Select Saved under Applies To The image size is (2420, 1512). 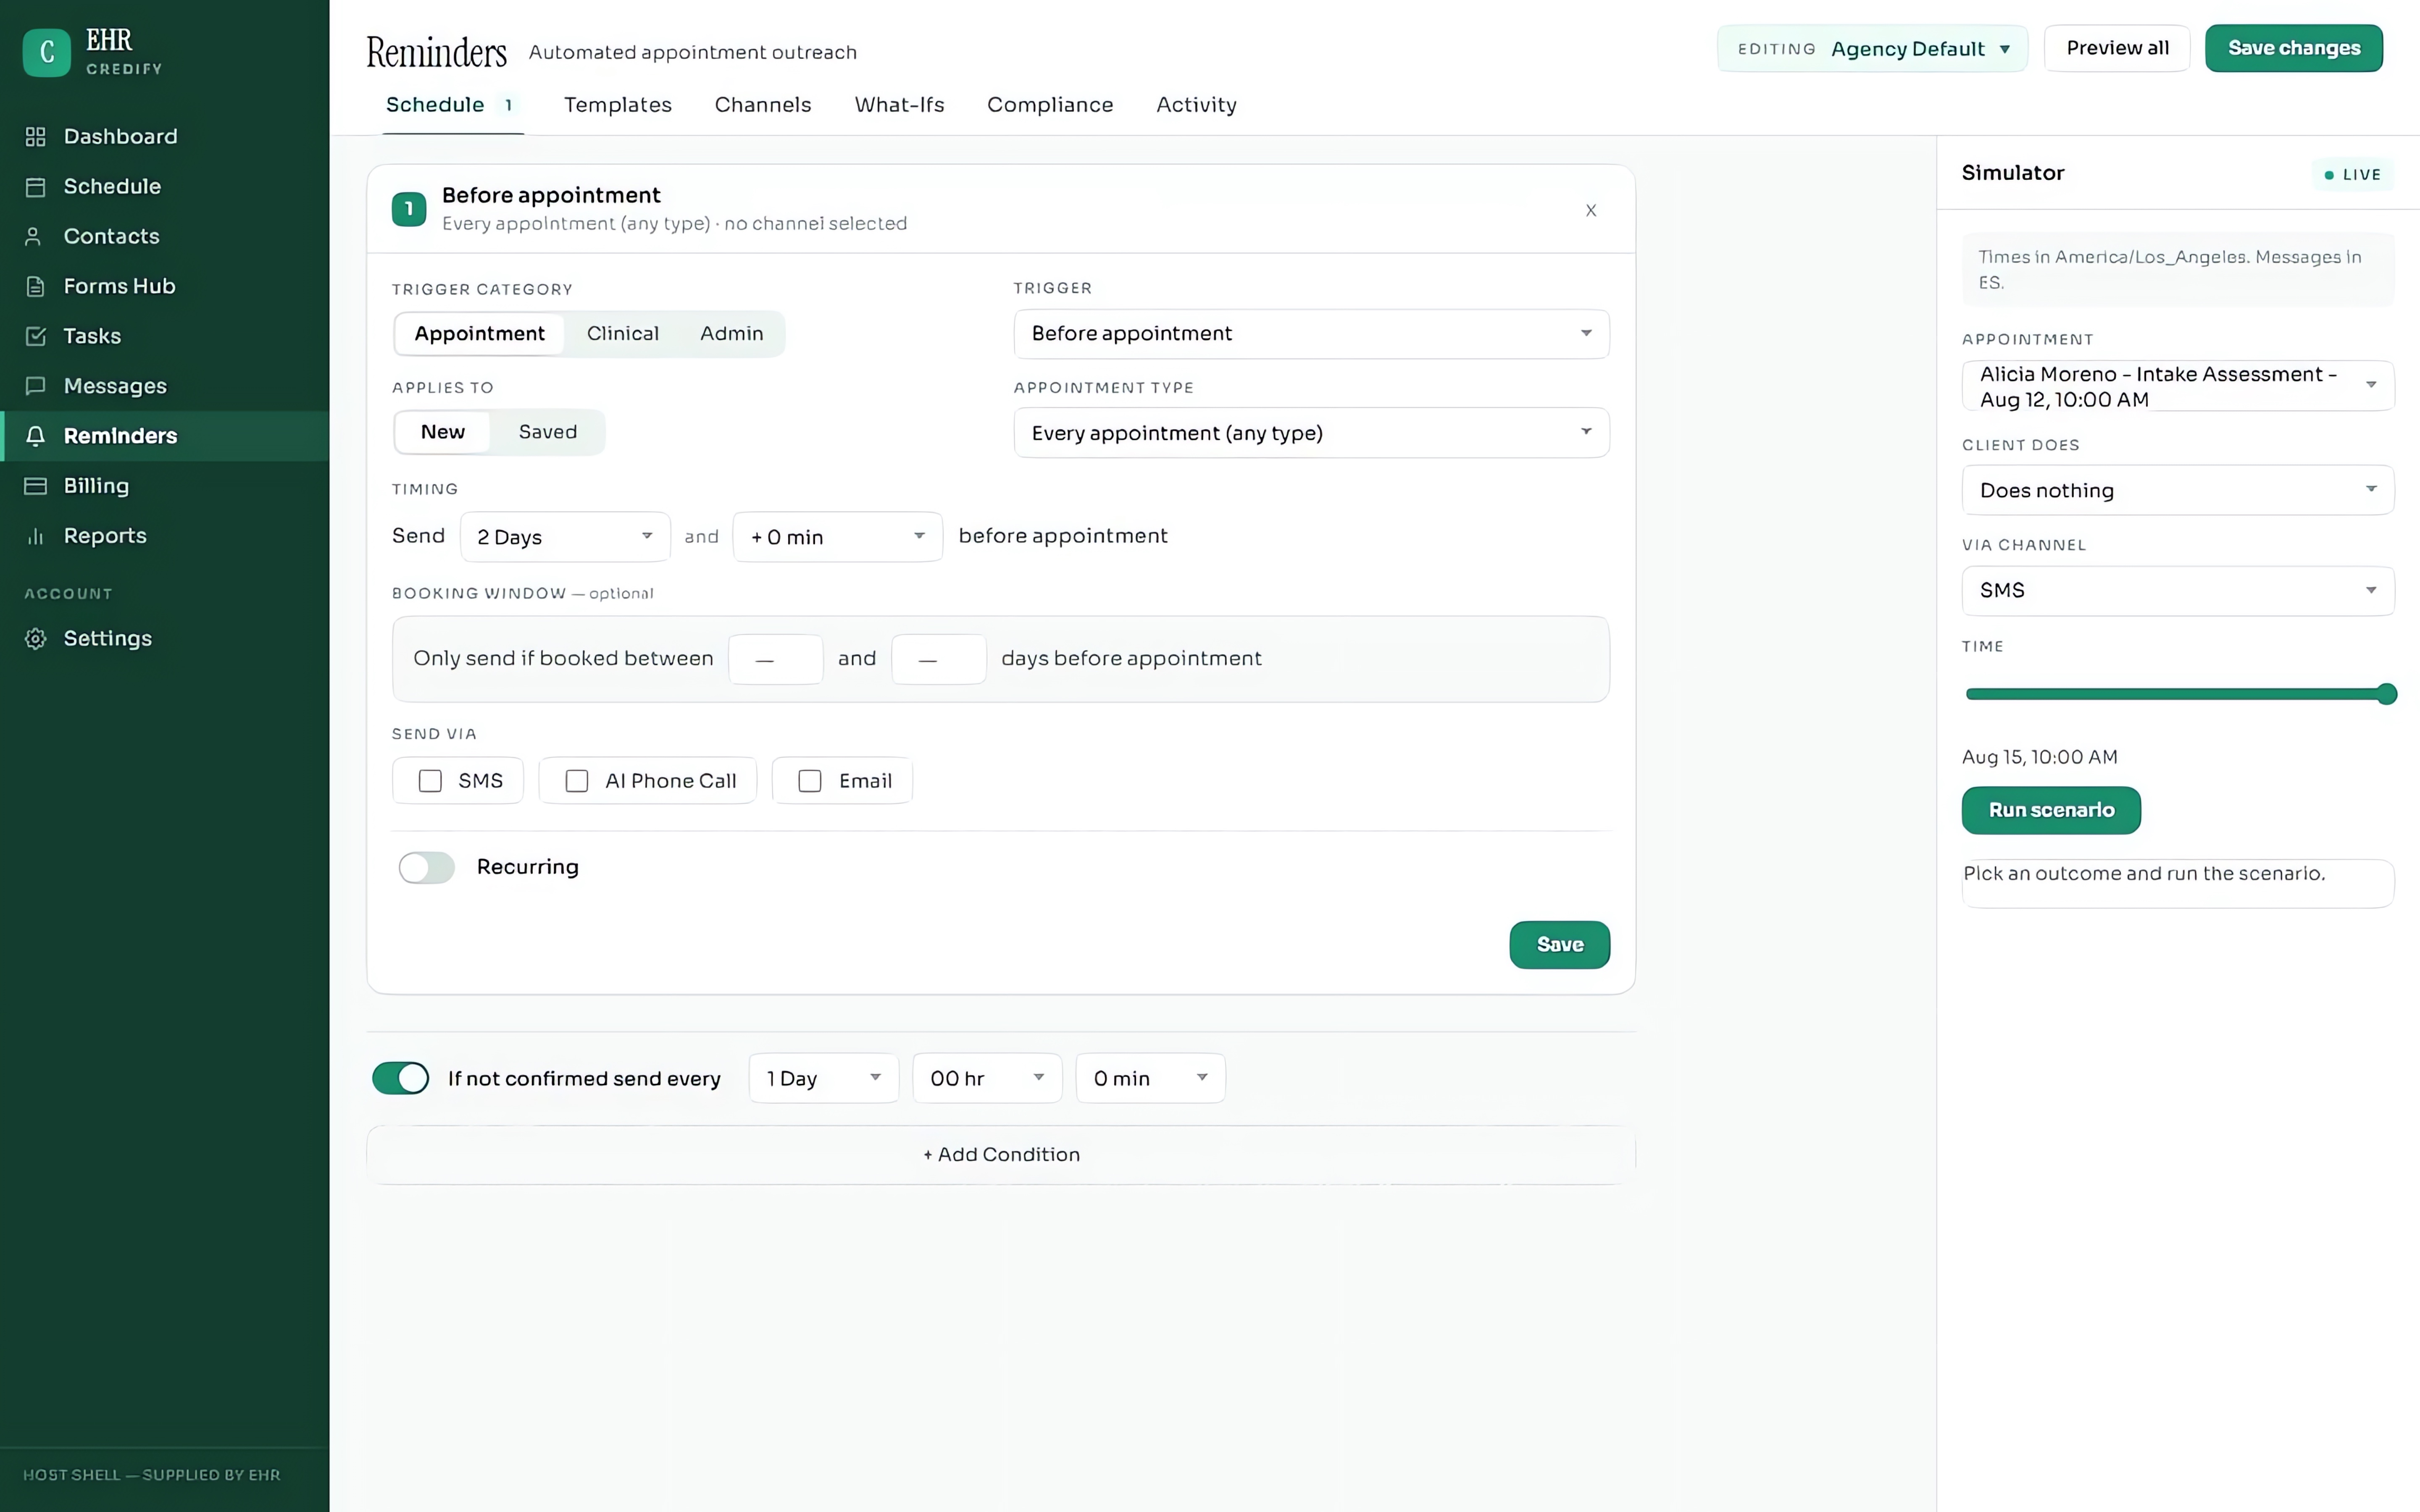(548, 432)
